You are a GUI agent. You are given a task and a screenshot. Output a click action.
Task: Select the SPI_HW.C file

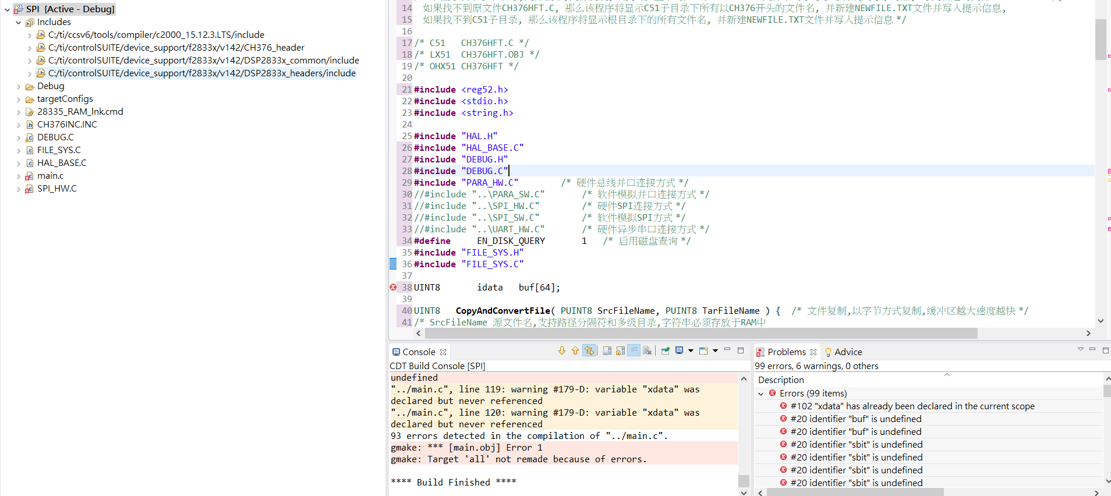(x=56, y=189)
